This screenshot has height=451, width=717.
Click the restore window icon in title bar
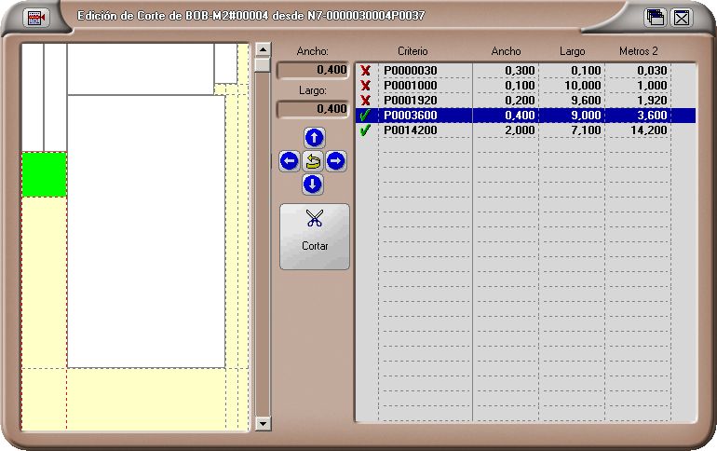tap(656, 17)
